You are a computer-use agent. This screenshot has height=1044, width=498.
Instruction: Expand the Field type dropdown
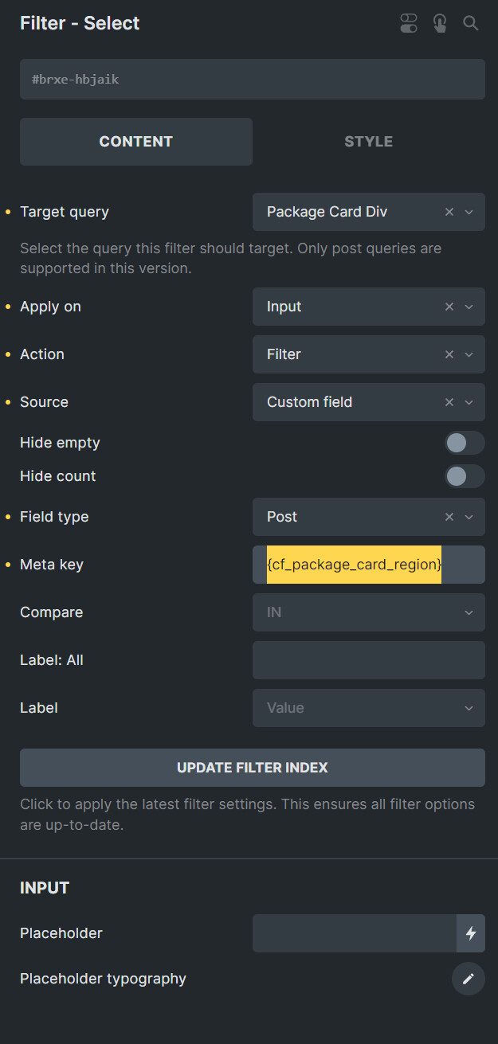coord(469,517)
